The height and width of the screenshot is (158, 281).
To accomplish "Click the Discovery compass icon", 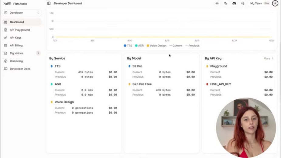I will (x=6, y=61).
